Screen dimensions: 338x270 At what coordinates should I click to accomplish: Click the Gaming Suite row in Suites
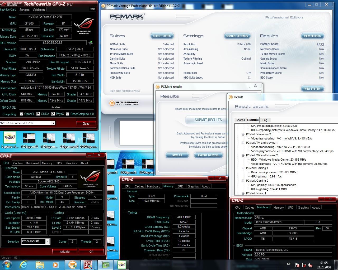[142, 59]
